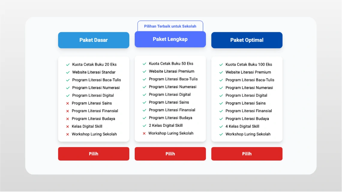Click the checkmark by Website Literasi Standar

click(x=68, y=72)
